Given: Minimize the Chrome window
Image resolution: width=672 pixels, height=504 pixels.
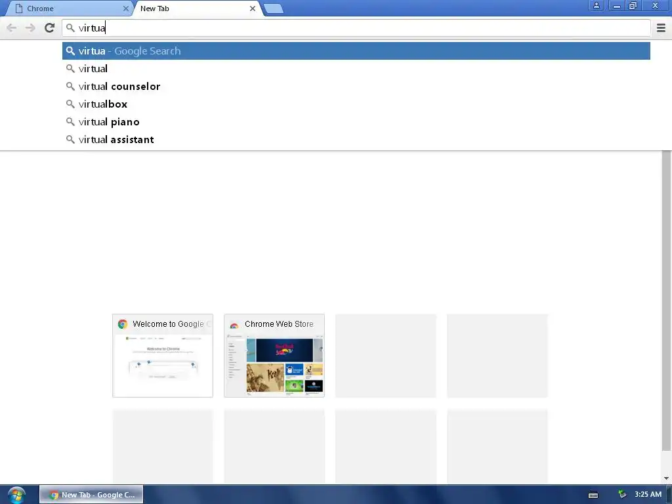Looking at the screenshot, I should tap(617, 5).
